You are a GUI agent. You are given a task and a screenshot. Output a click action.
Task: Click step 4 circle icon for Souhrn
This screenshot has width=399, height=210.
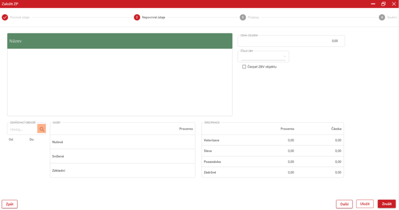click(382, 17)
